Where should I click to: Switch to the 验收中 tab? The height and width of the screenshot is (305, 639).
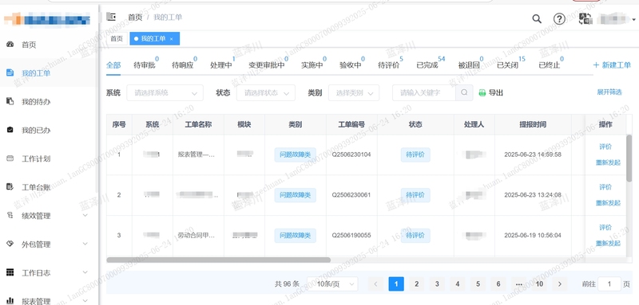[351, 65]
